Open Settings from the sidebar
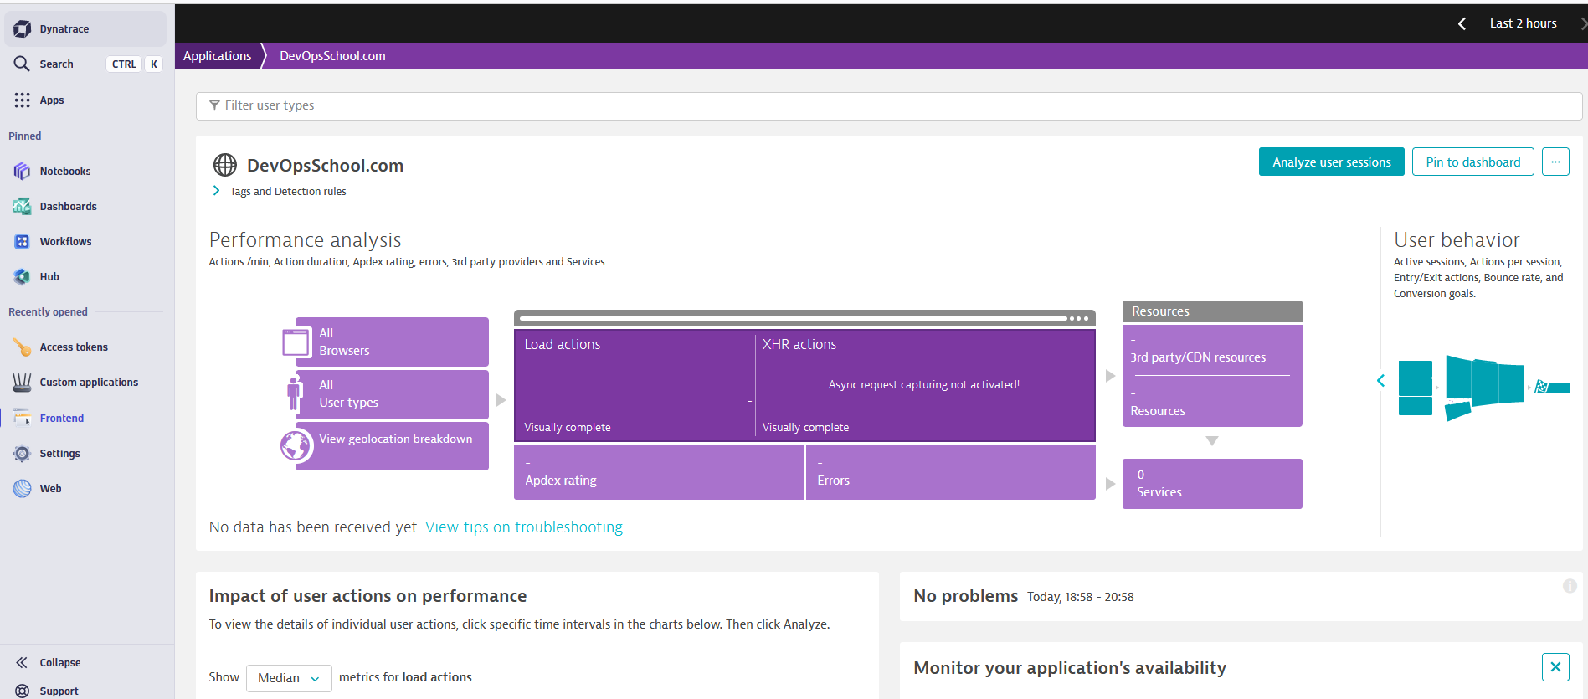This screenshot has height=699, width=1588. (59, 454)
